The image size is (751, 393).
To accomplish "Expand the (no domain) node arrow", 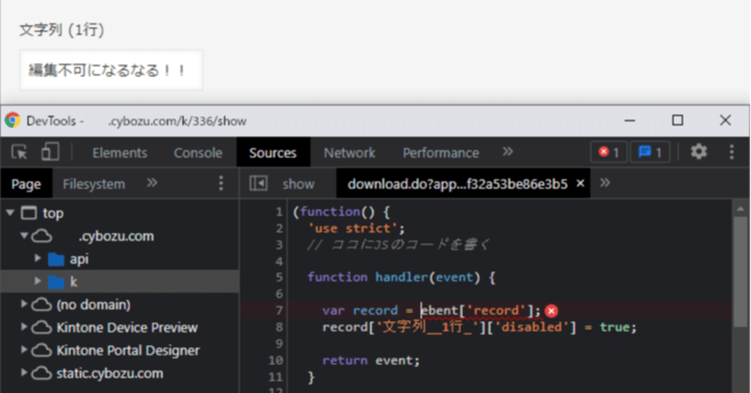I will pos(24,304).
